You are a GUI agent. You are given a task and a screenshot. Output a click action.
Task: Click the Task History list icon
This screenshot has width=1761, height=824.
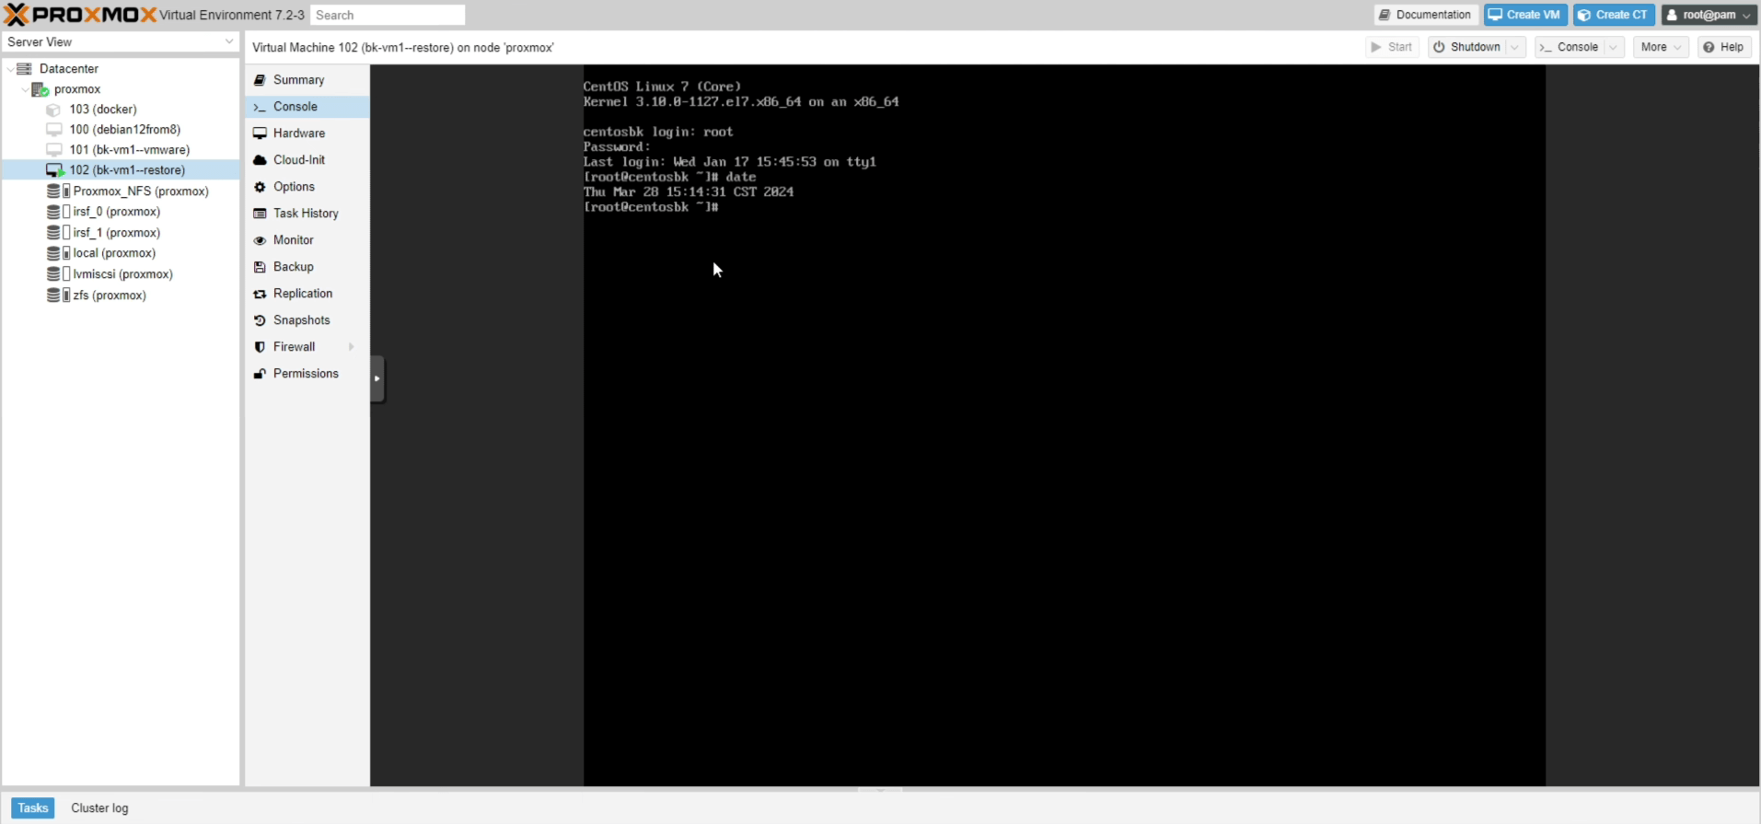260,214
